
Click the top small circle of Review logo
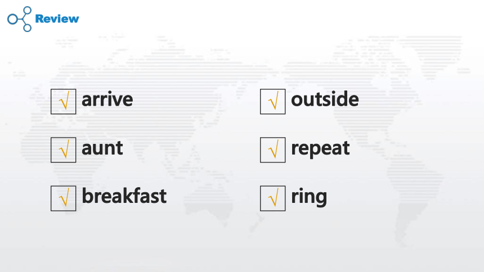[x=27, y=10]
